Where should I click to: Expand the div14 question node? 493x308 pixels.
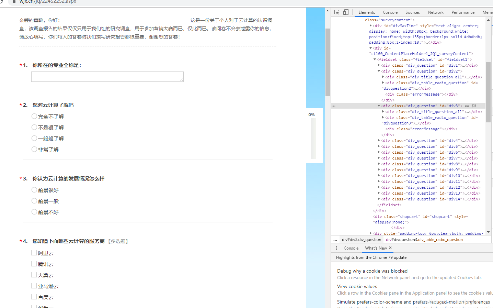(x=379, y=199)
